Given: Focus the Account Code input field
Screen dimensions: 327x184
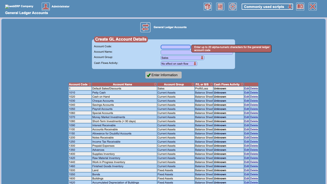Looking at the screenshot, I should tap(176, 47).
